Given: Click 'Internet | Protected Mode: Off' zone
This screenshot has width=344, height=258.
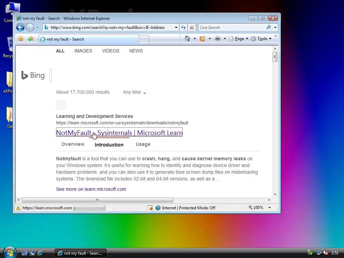Looking at the screenshot, I should [185, 208].
